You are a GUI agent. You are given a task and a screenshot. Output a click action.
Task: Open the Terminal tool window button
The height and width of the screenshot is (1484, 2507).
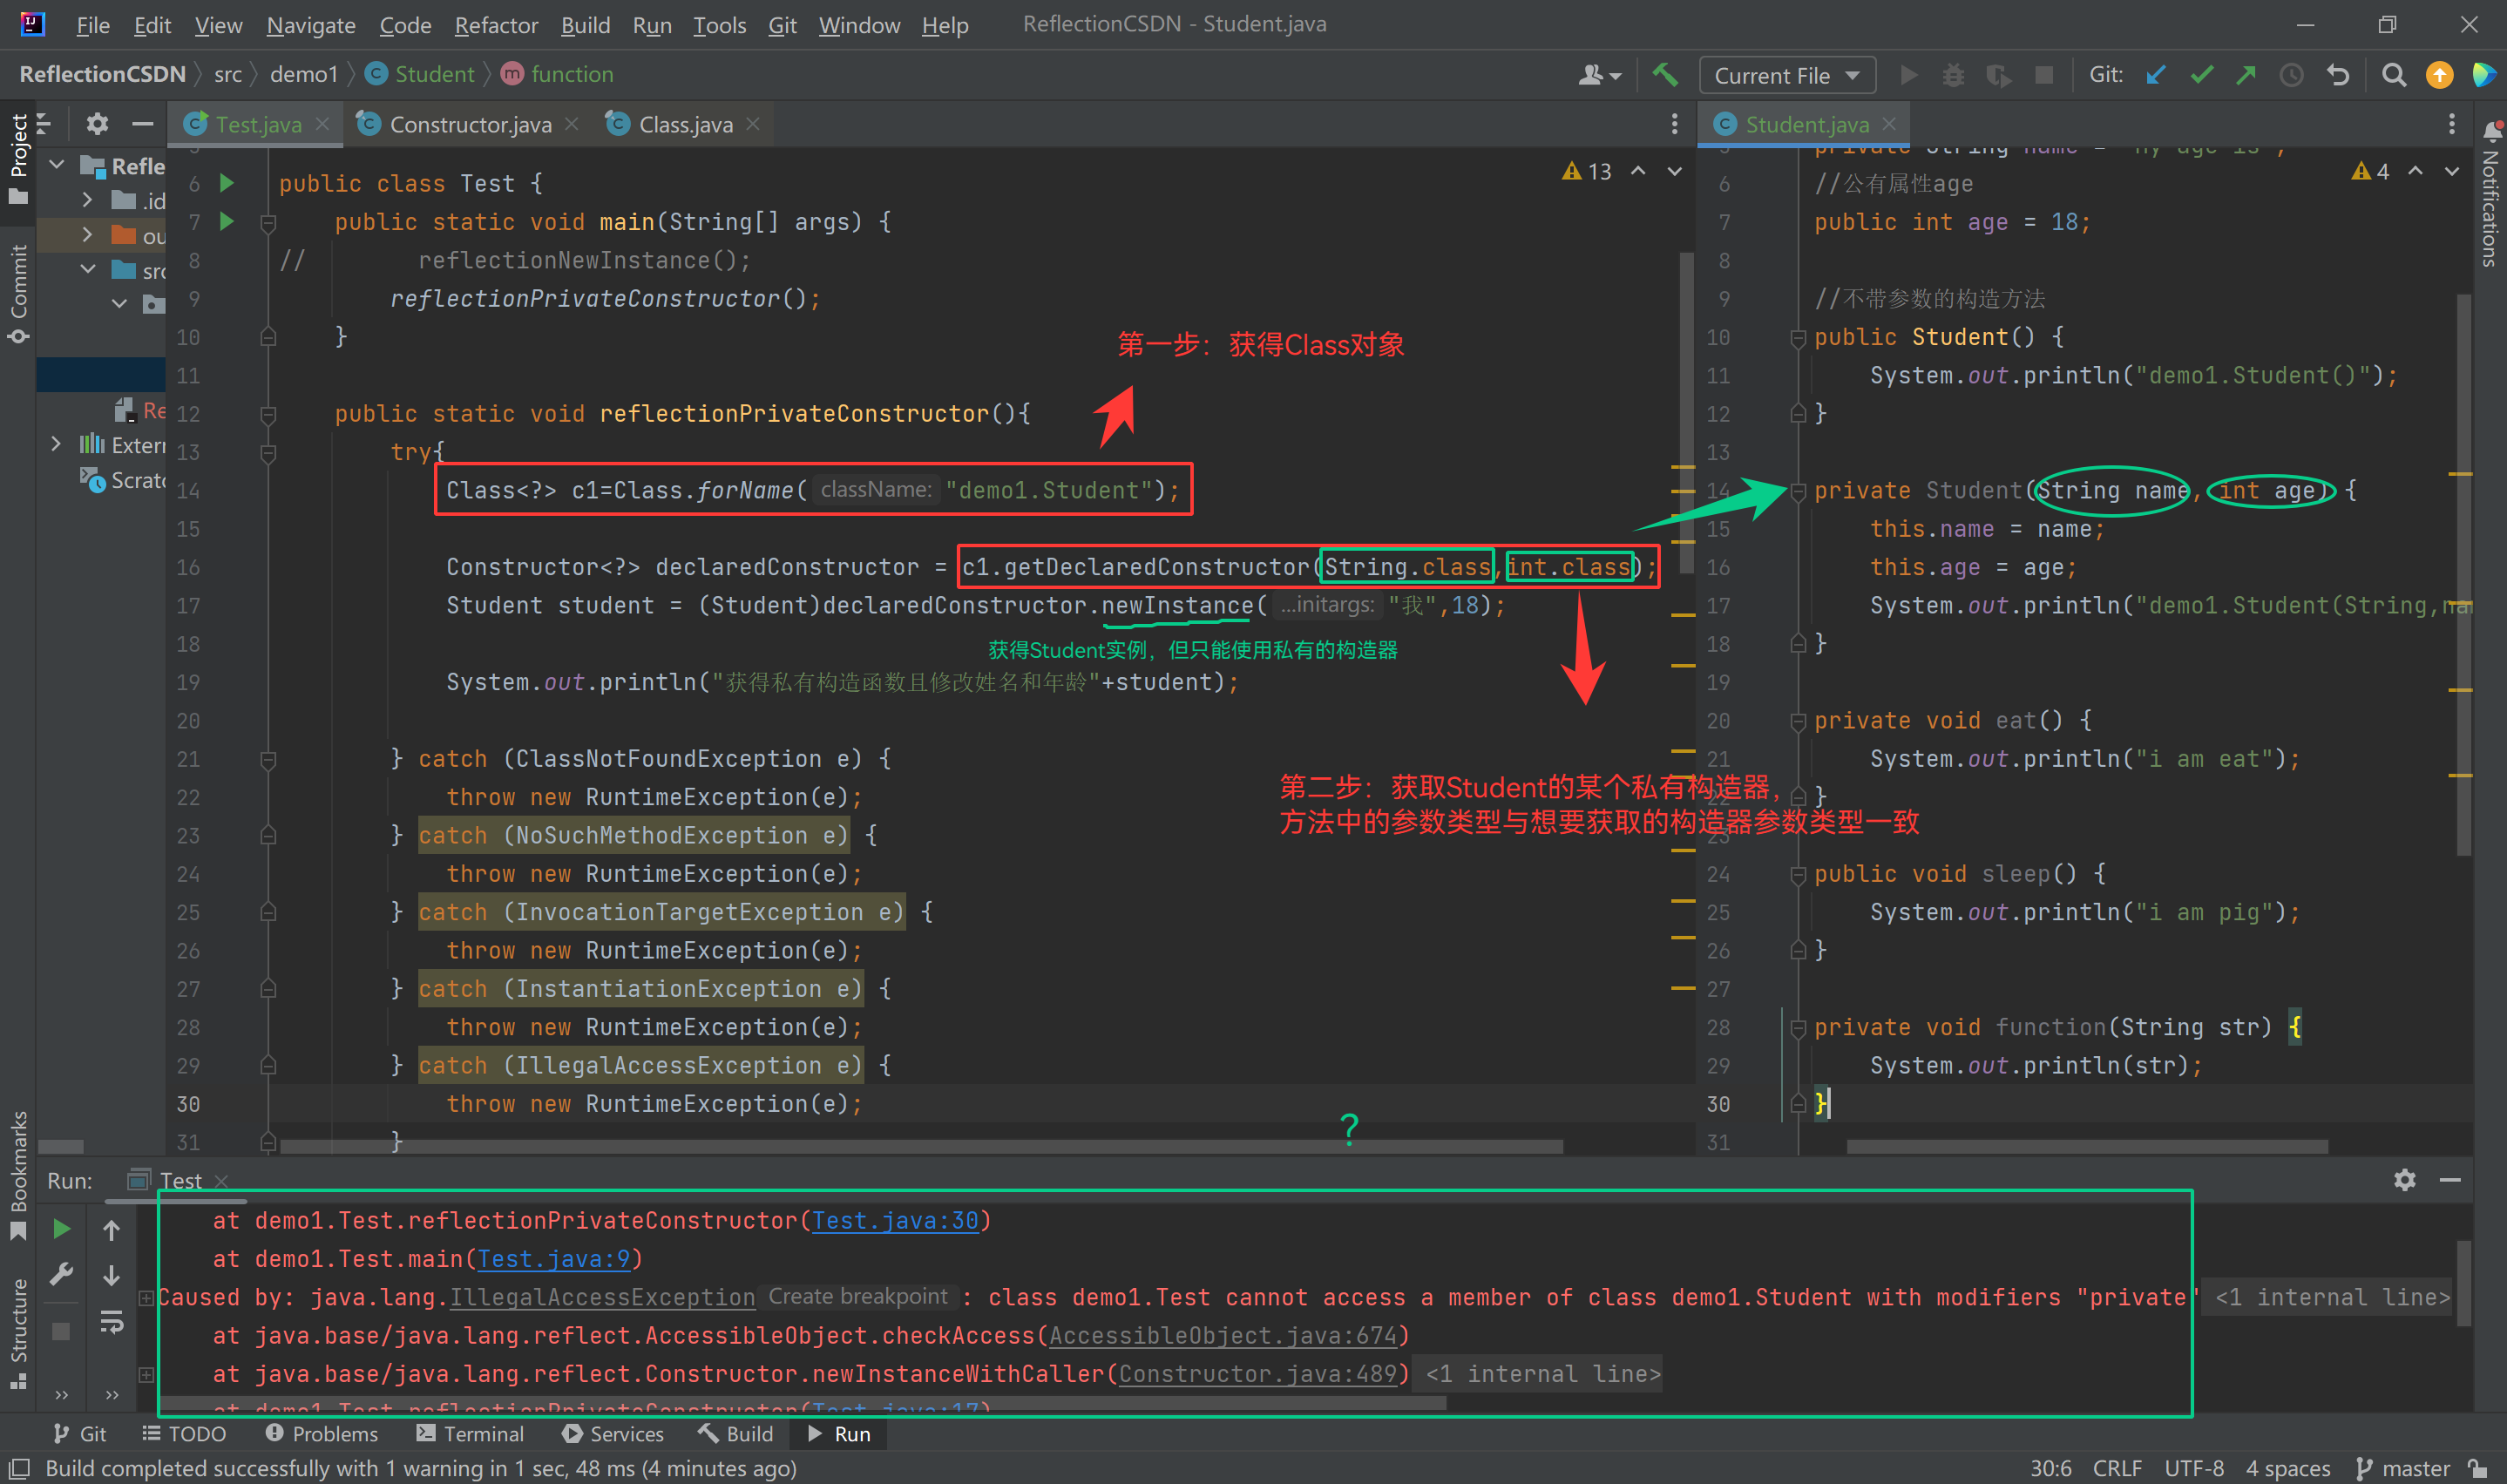click(470, 1433)
